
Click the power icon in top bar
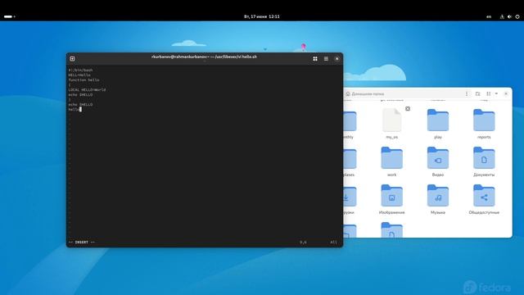click(517, 16)
